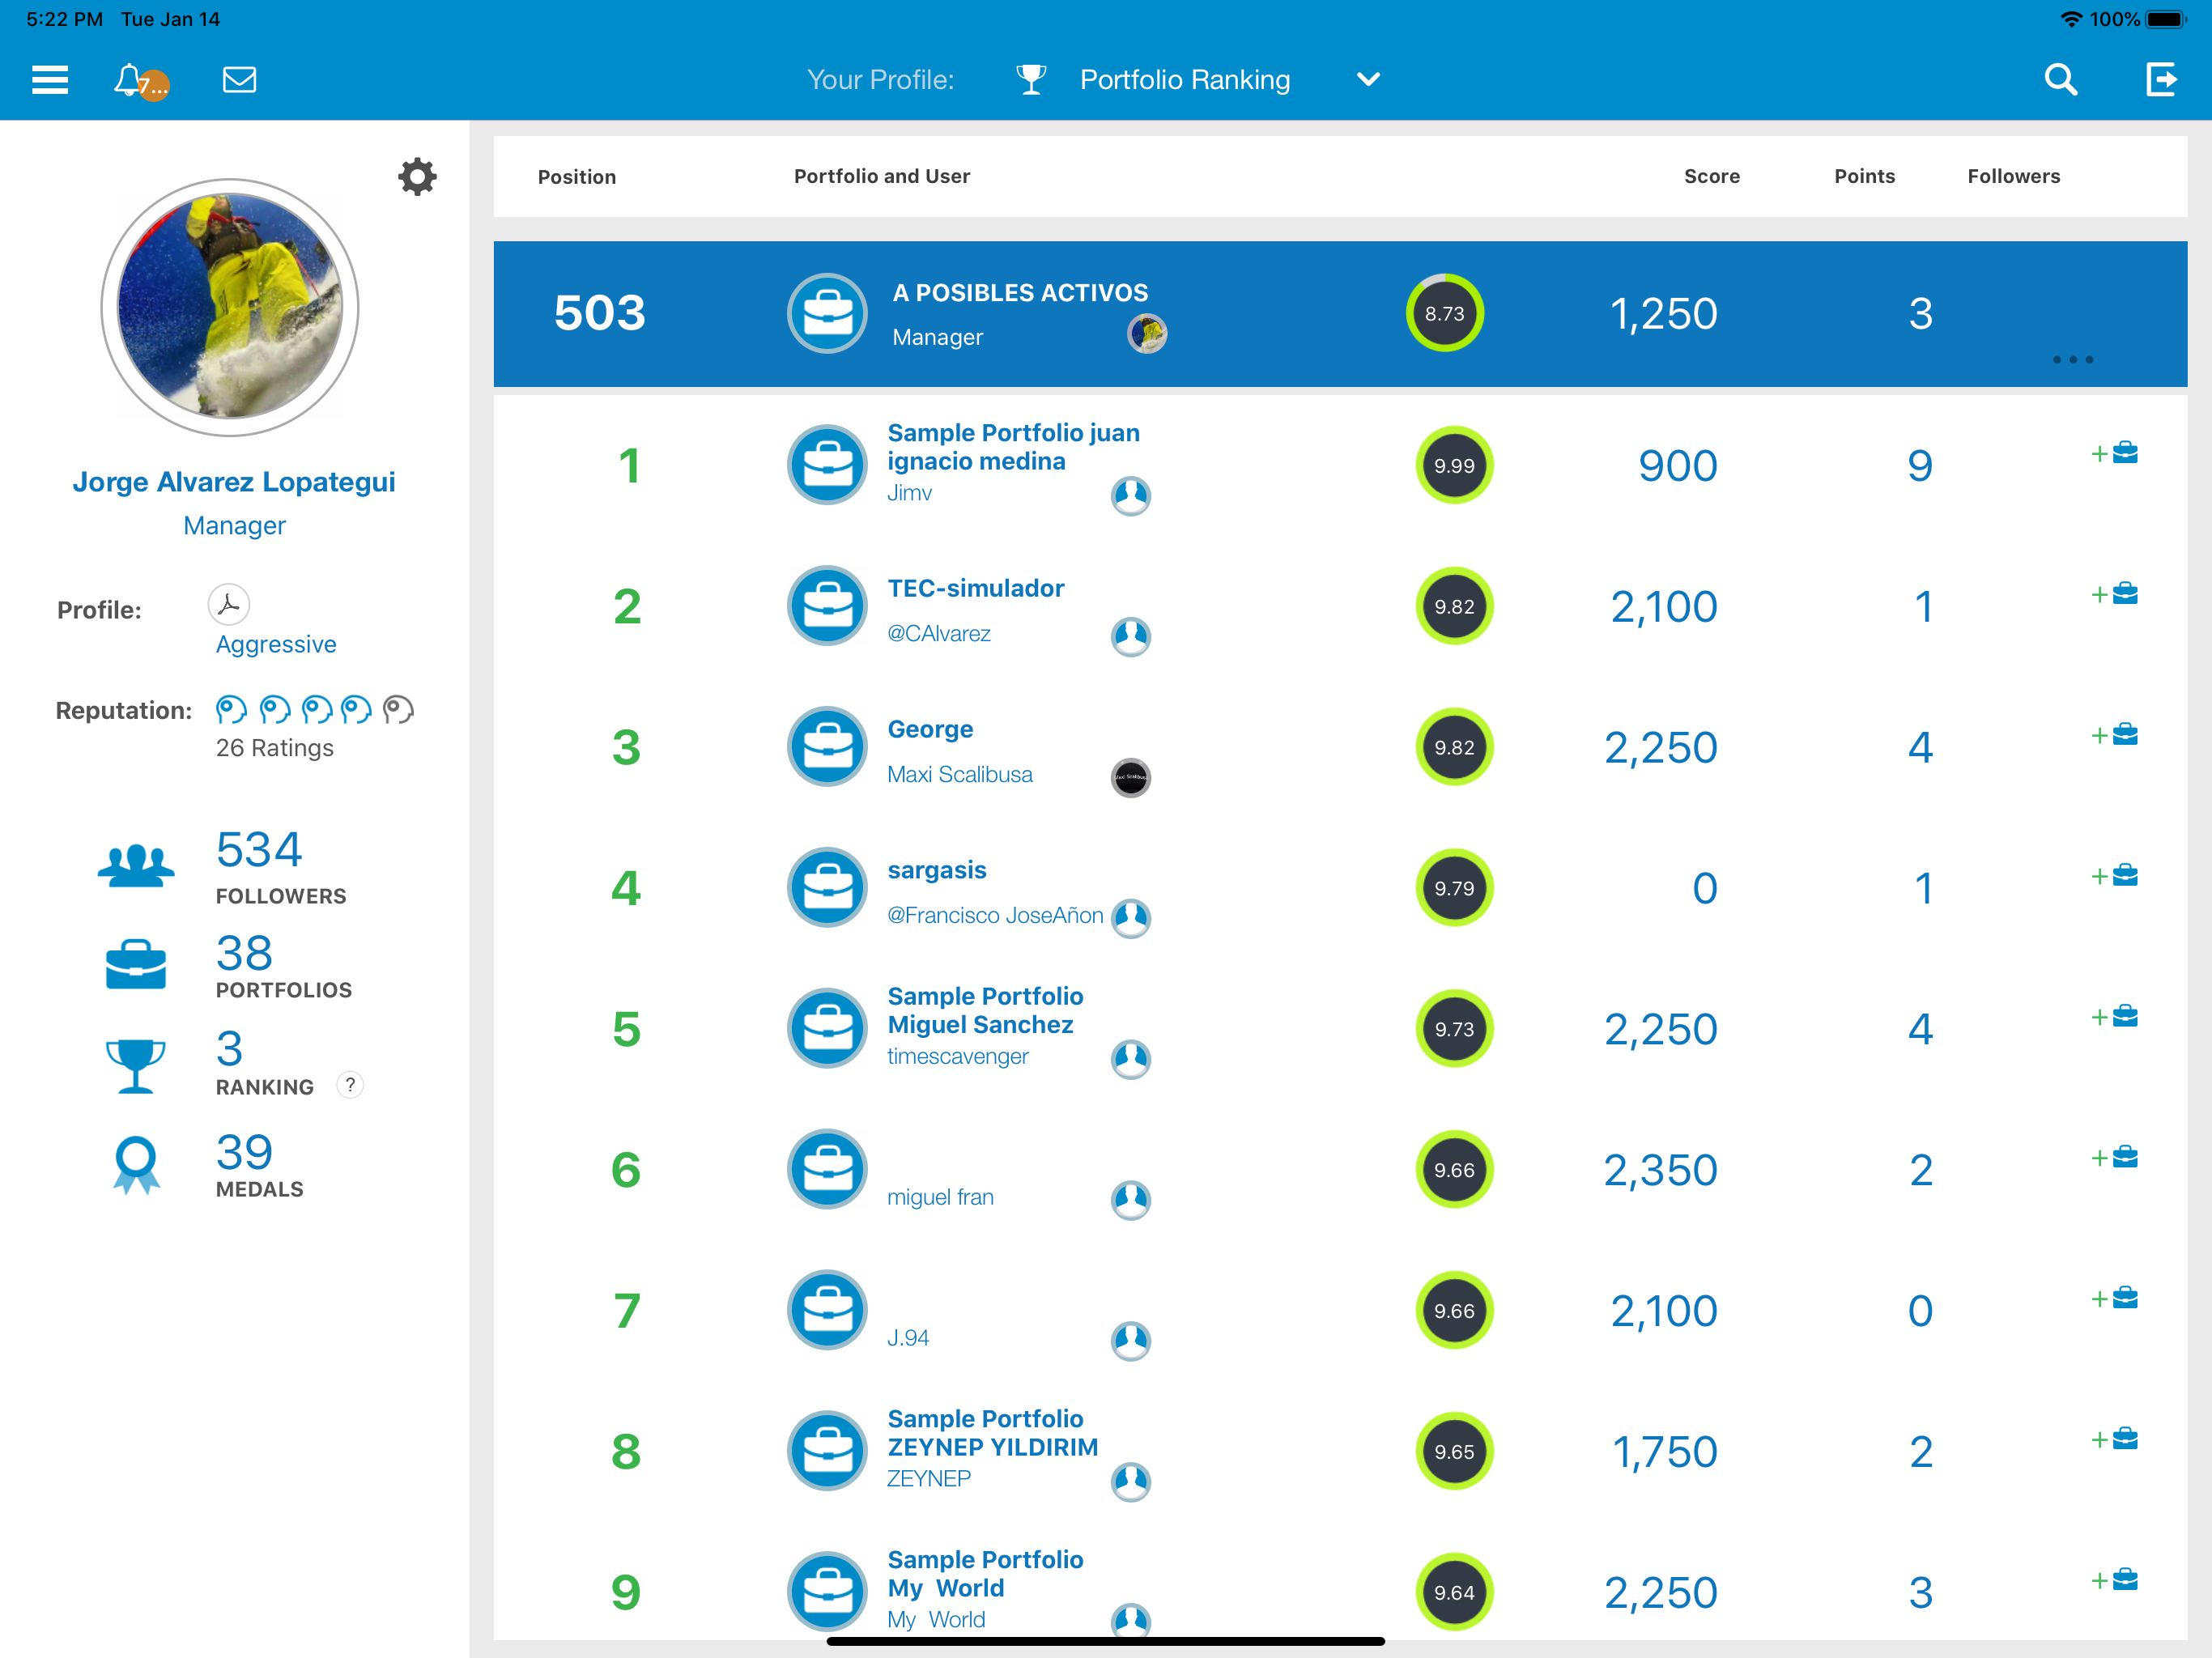Open Jorge Alvarez Lopategui name link

234,482
